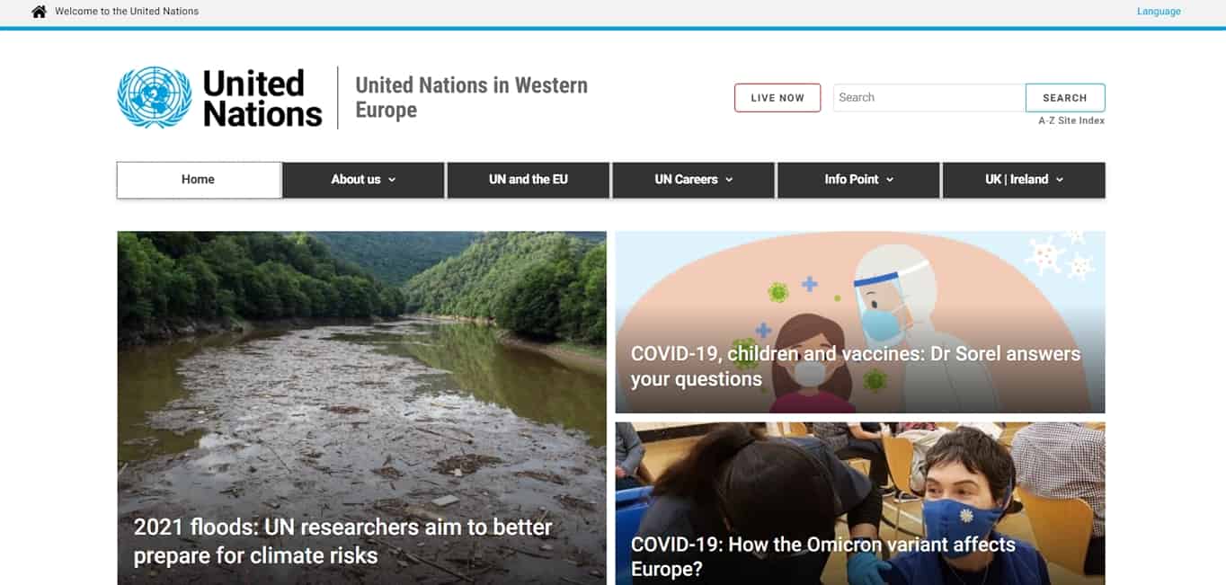This screenshot has height=585, width=1226.
Task: Click the United Nations in Western Europe title
Action: 472,97
